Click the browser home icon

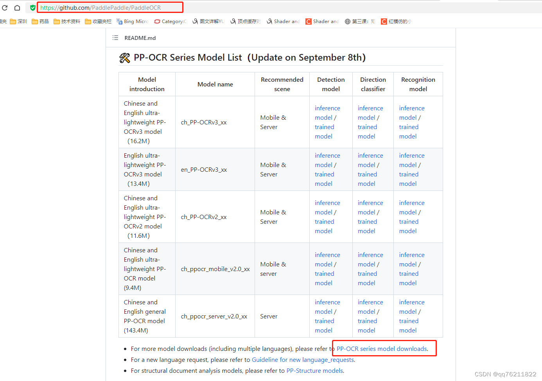click(x=17, y=7)
